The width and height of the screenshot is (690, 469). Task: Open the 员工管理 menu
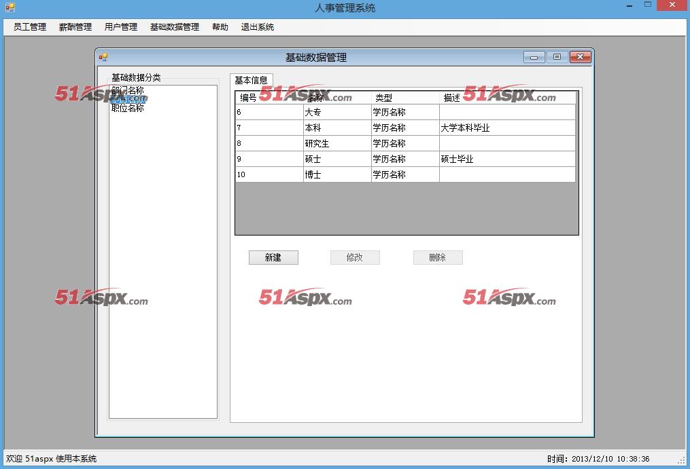tap(30, 27)
